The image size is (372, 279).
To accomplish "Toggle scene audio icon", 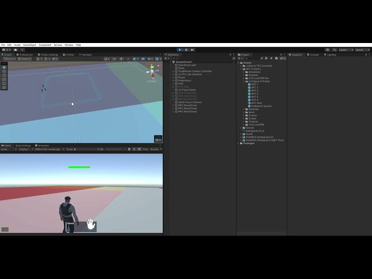I will coord(128,59).
